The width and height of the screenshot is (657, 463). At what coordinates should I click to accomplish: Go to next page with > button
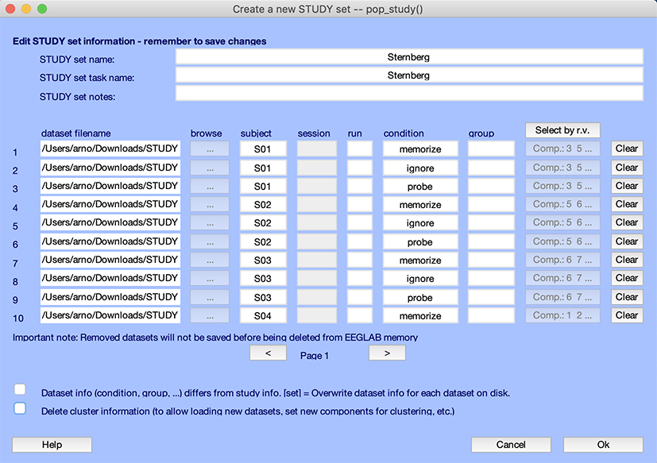click(387, 353)
